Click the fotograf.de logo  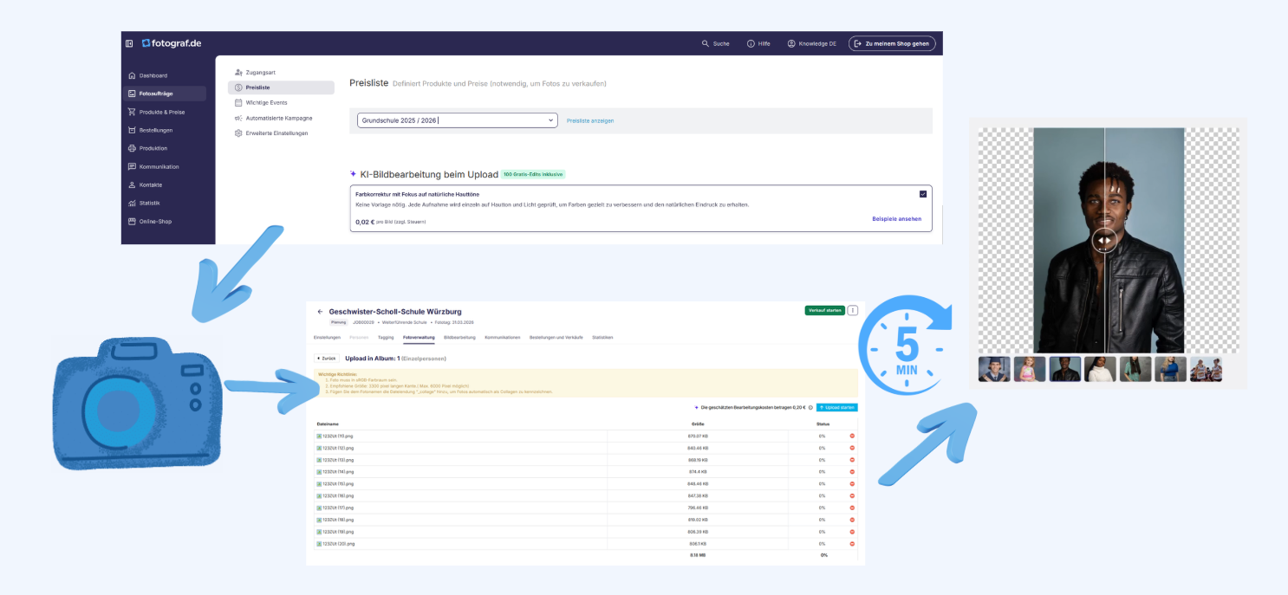[x=172, y=43]
